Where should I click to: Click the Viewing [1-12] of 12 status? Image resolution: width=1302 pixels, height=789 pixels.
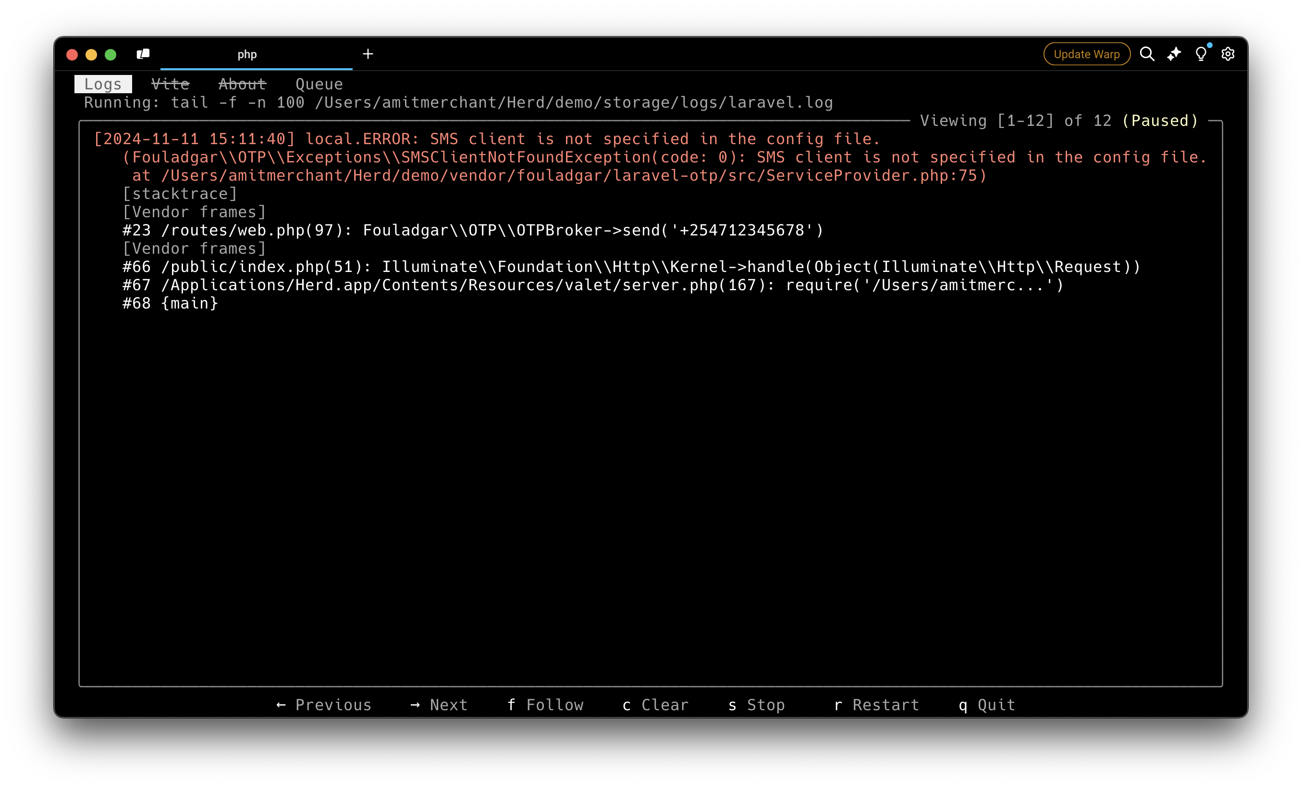coord(1016,121)
